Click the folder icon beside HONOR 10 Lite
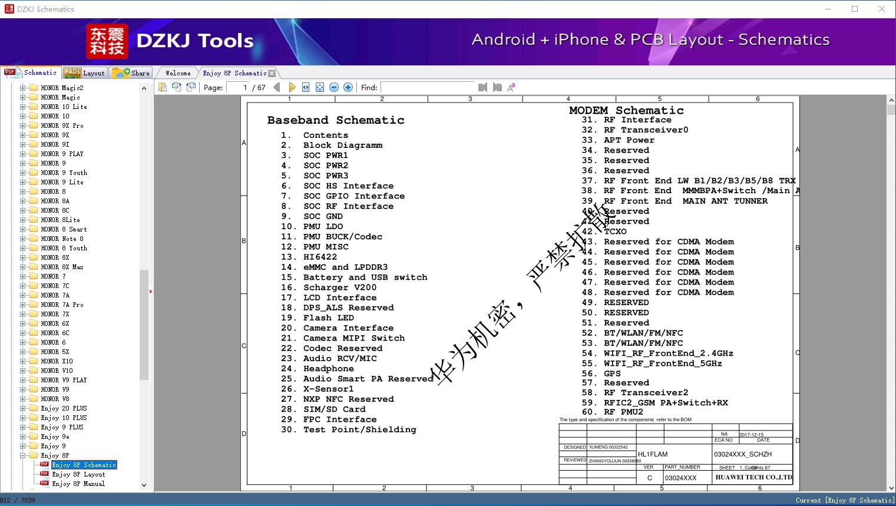 34,107
